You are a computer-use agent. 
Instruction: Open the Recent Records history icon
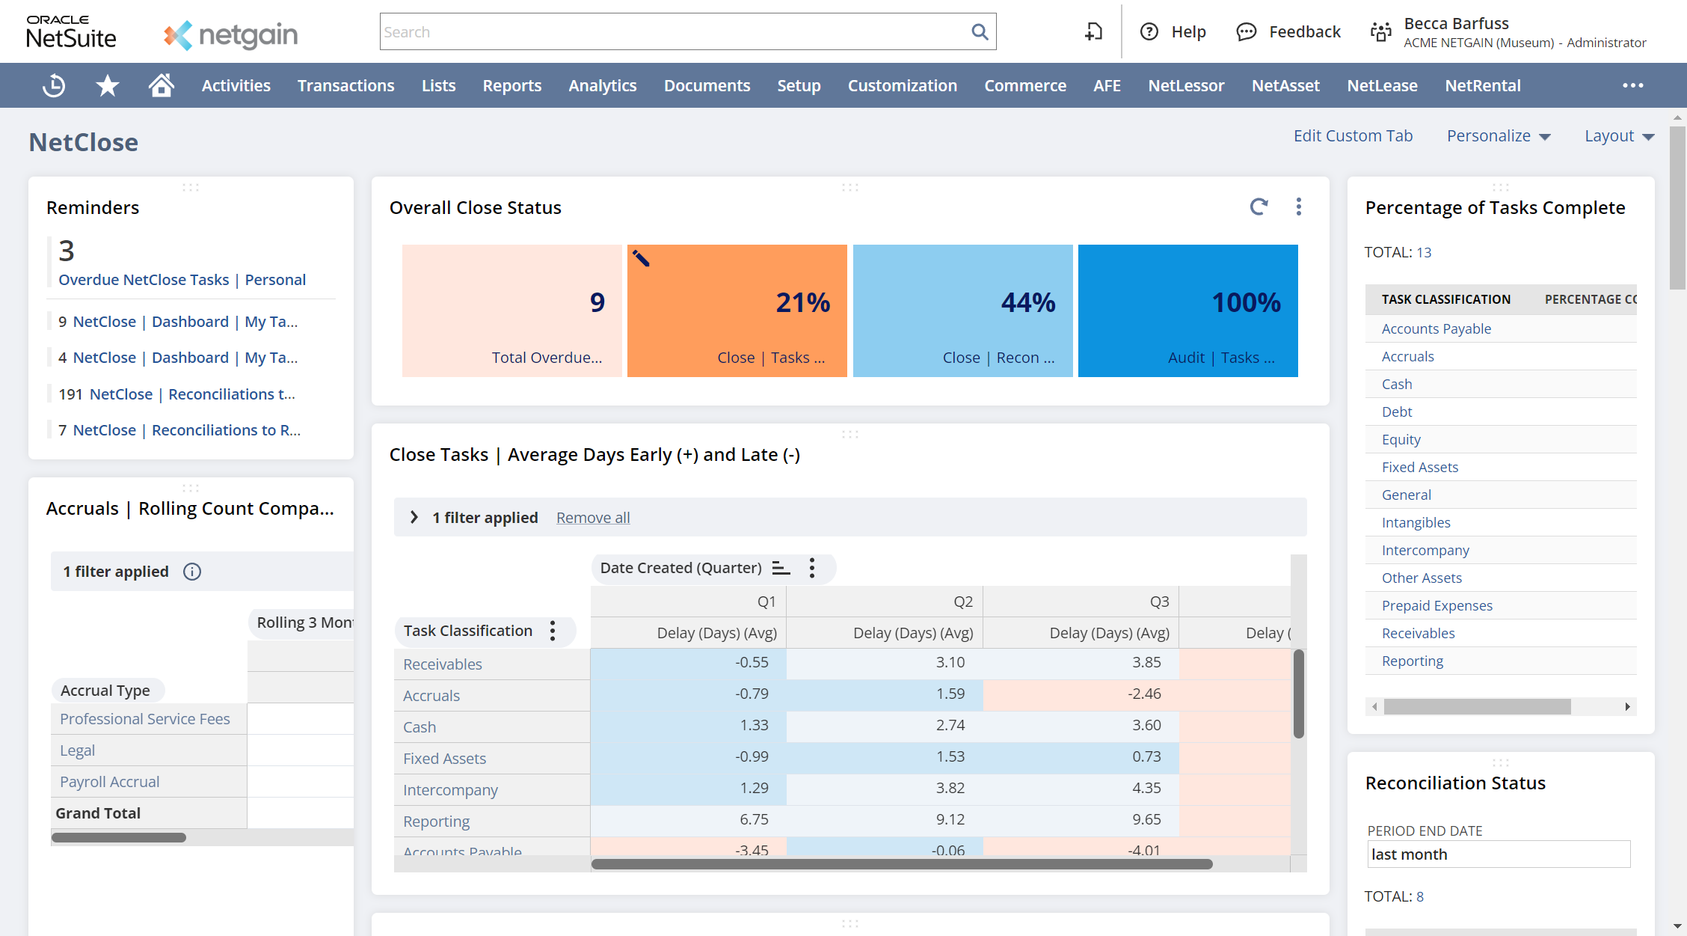pos(54,85)
